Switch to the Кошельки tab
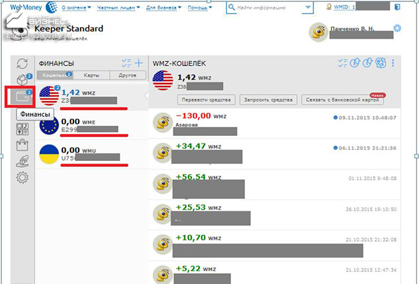 pos(55,75)
